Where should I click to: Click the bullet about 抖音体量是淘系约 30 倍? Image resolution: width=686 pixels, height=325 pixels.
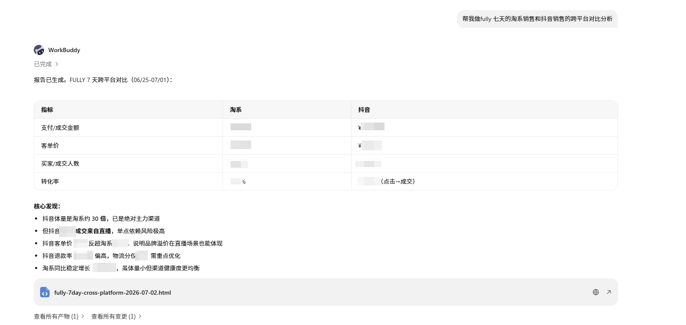[101, 219]
